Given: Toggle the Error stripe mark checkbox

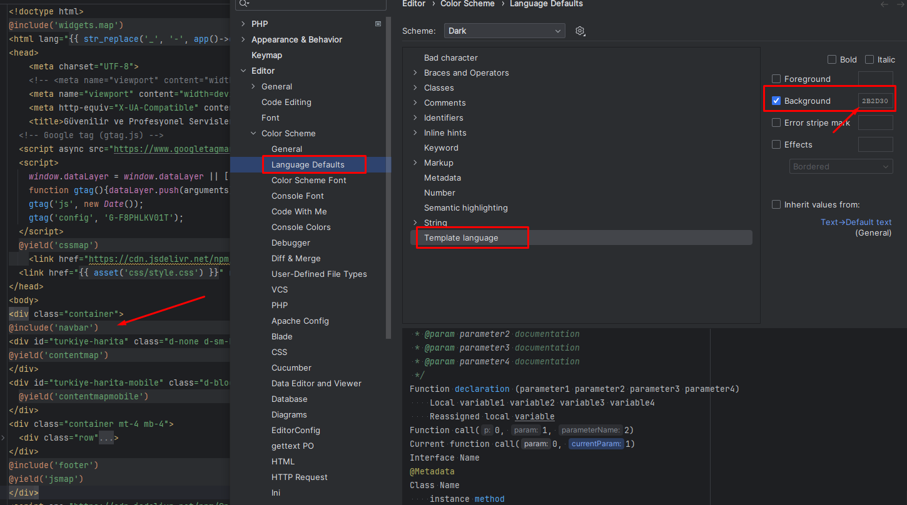Looking at the screenshot, I should point(776,122).
